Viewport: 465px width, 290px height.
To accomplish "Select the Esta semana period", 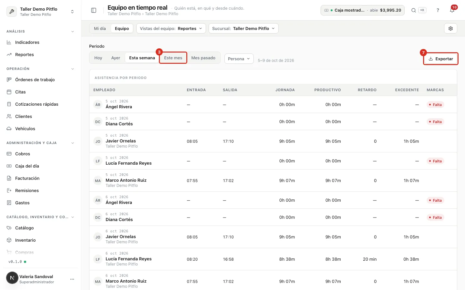I will [x=142, y=58].
